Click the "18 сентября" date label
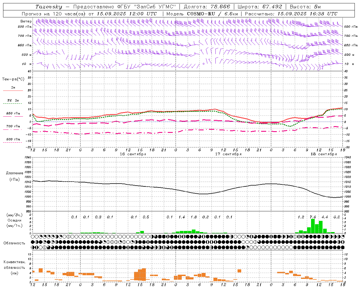 tap(324, 154)
